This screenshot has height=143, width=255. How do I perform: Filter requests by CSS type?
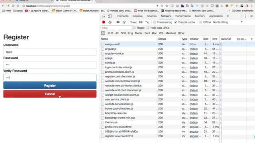click(123, 33)
